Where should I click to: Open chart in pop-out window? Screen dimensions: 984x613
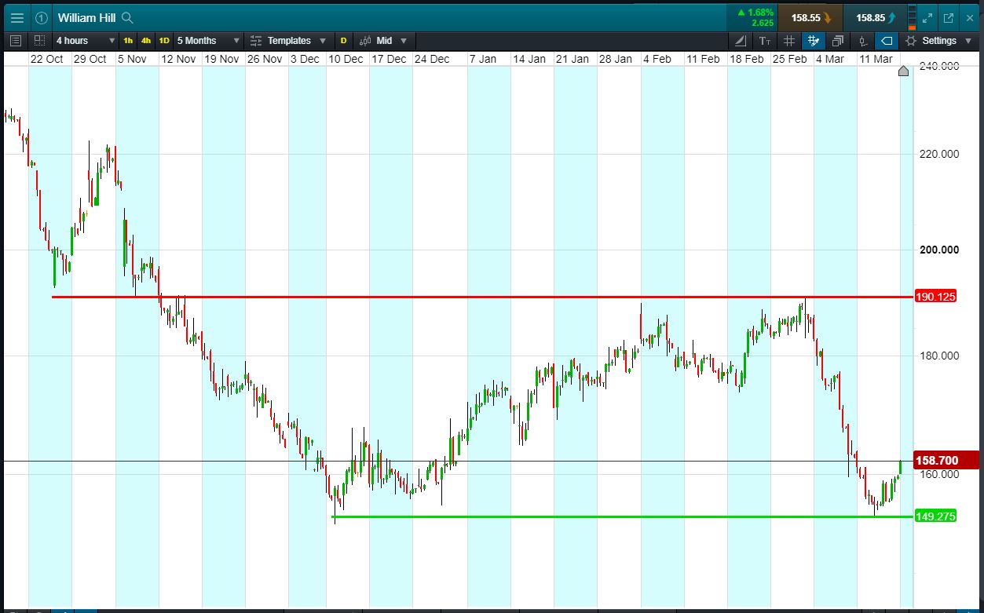(948, 17)
